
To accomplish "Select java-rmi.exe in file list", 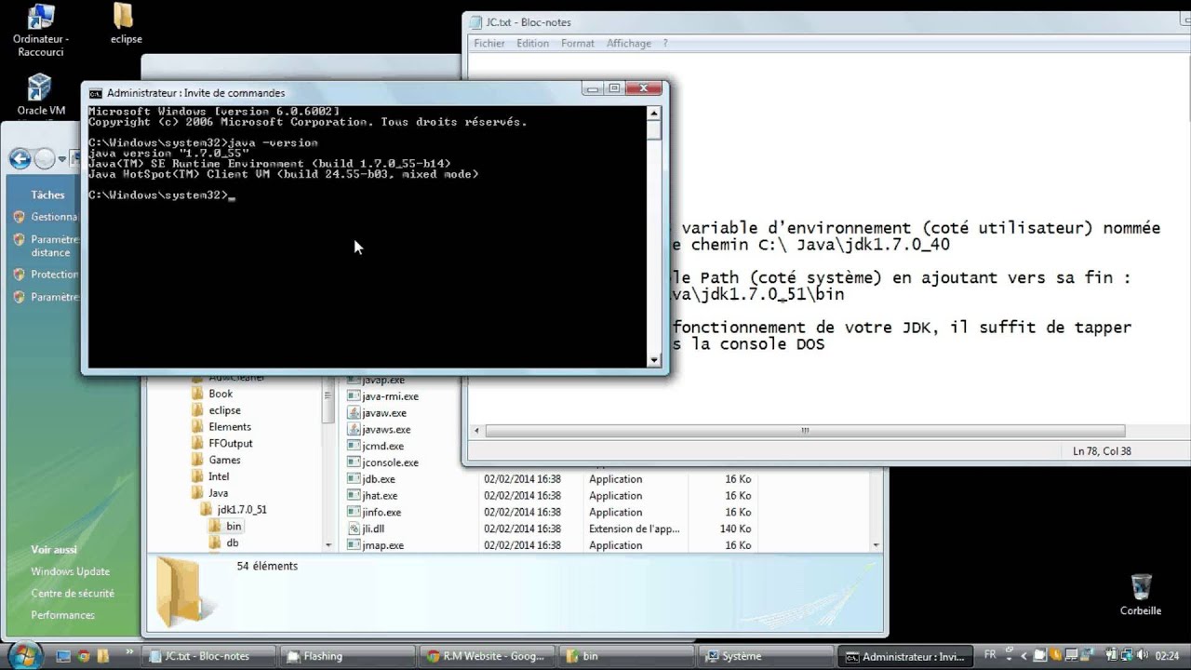I will [390, 396].
